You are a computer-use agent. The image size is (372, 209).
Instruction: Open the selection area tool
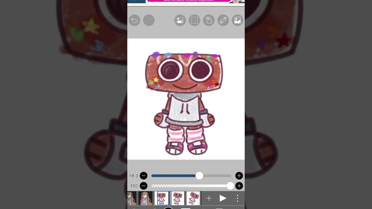[x=194, y=20]
